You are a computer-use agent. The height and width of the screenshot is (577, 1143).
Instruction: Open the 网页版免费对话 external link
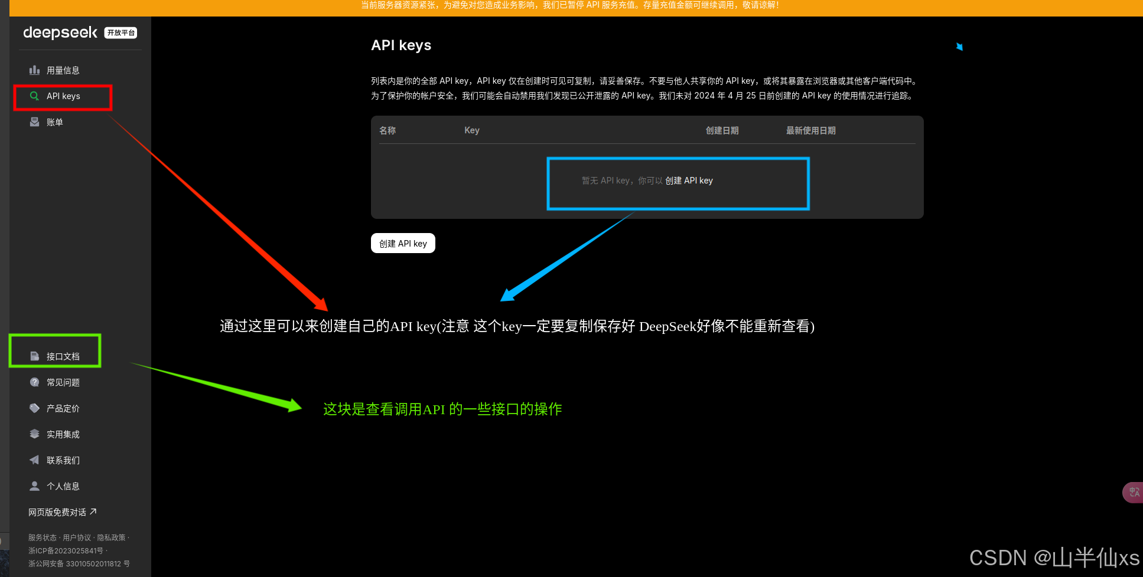(62, 512)
